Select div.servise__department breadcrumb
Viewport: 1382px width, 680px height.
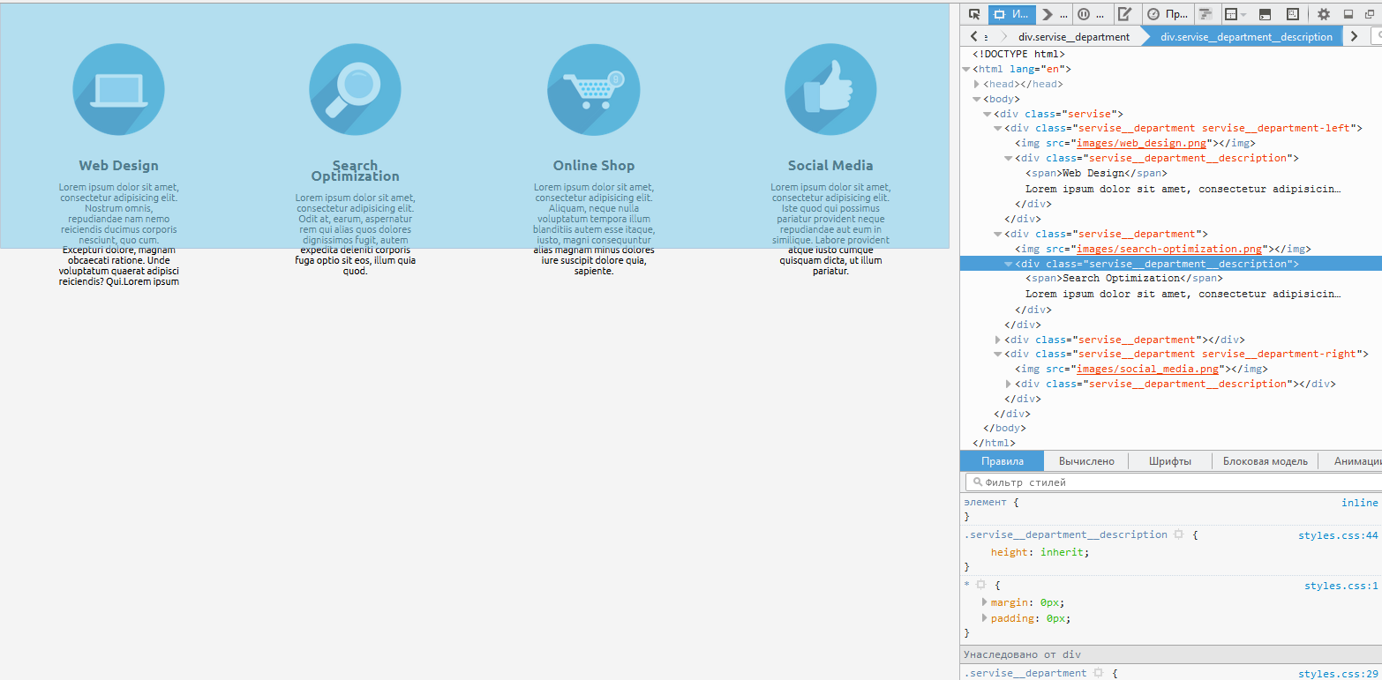point(1074,37)
